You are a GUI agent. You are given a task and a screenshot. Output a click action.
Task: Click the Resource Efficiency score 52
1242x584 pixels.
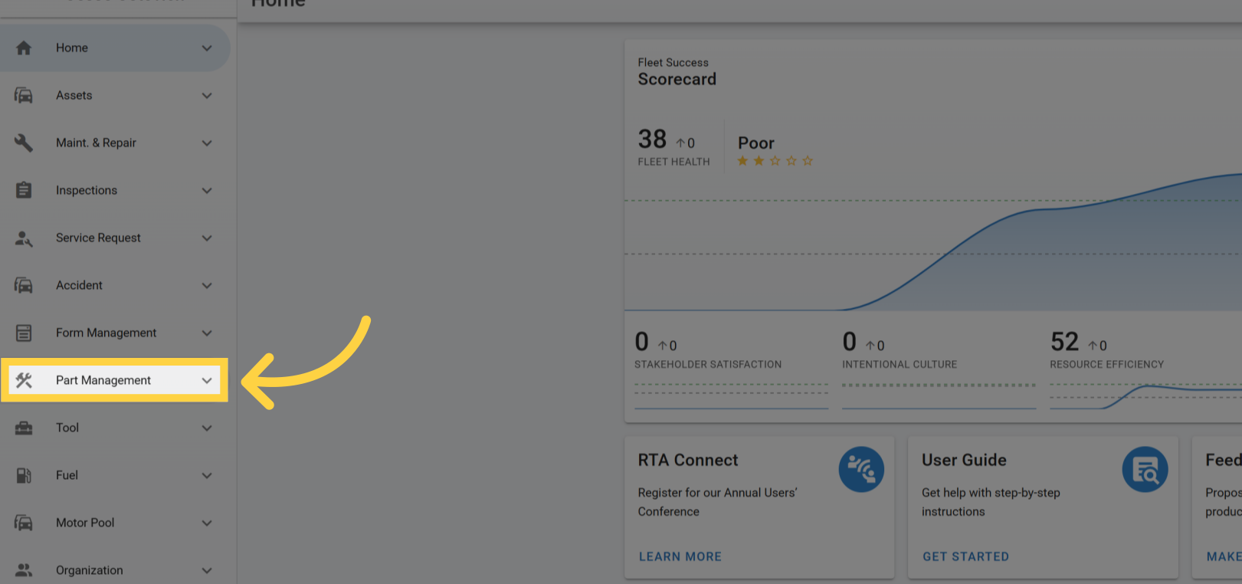[x=1064, y=341]
